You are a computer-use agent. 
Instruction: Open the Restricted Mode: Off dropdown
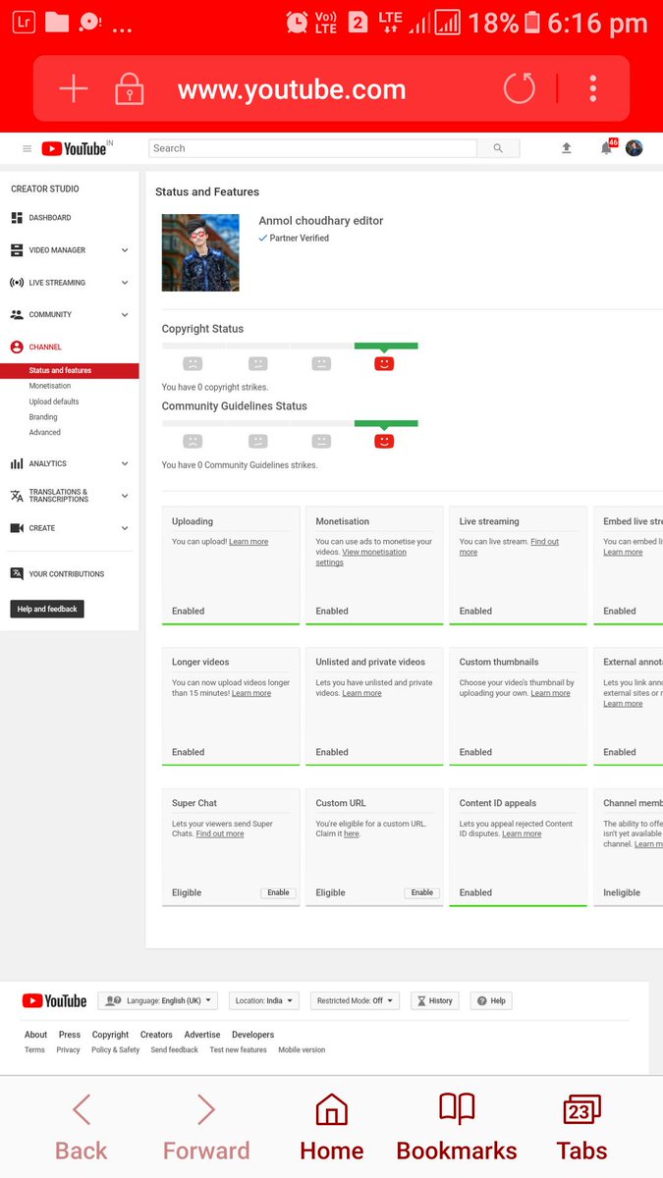(x=355, y=1000)
